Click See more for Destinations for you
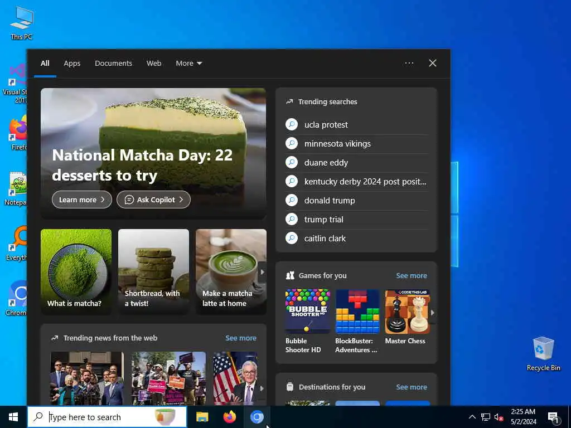The width and height of the screenshot is (571, 428). pyautogui.click(x=412, y=387)
